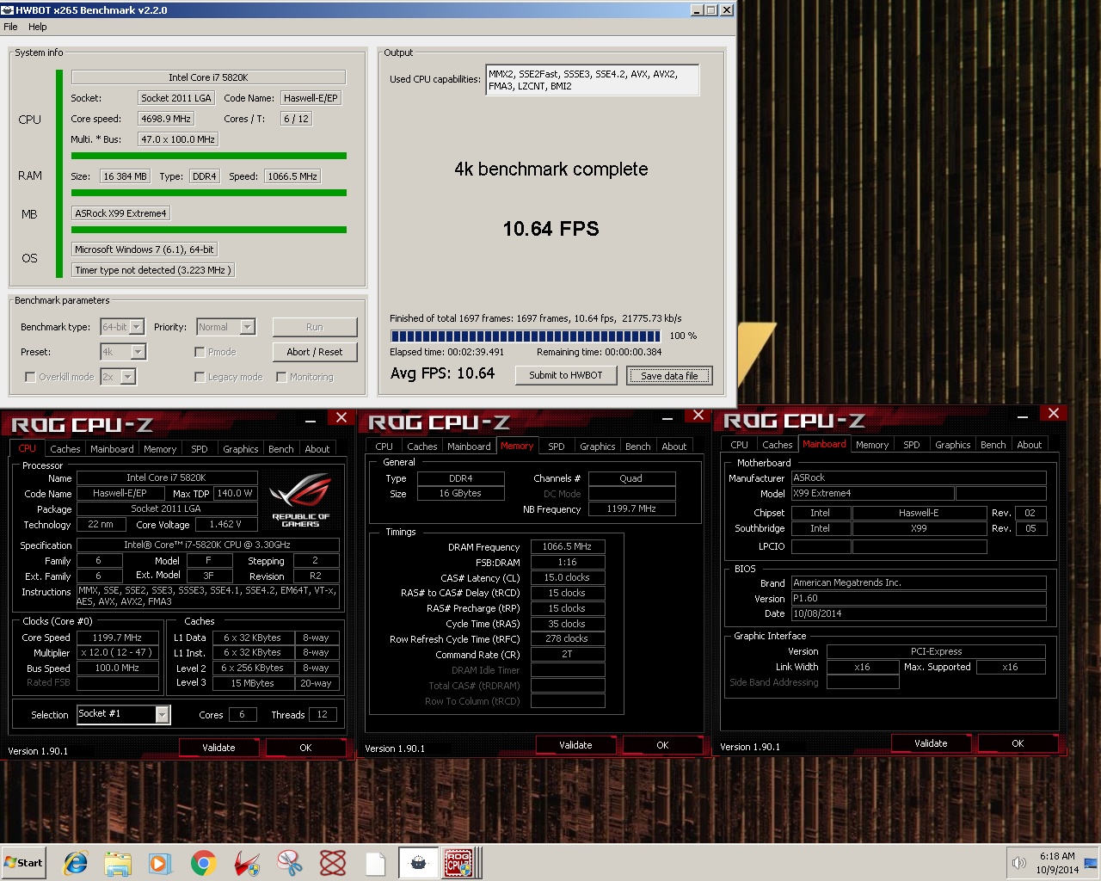Viewport: 1101px width, 881px height.
Task: Minimize the middle ROG CPU-Z Memory window
Action: pyautogui.click(x=667, y=418)
